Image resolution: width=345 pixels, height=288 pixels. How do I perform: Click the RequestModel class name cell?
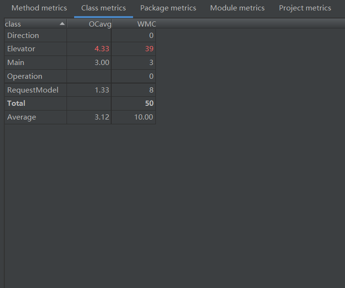tap(33, 90)
